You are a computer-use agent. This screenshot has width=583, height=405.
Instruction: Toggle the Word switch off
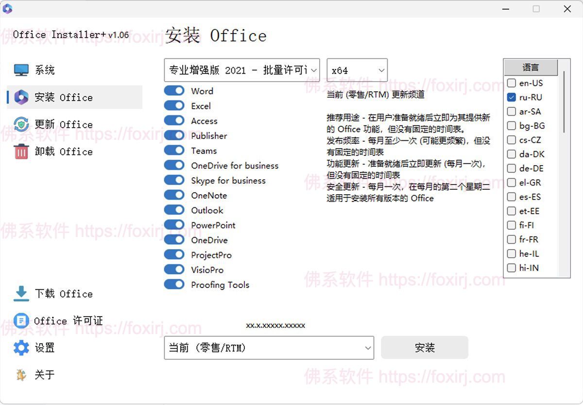tap(174, 91)
